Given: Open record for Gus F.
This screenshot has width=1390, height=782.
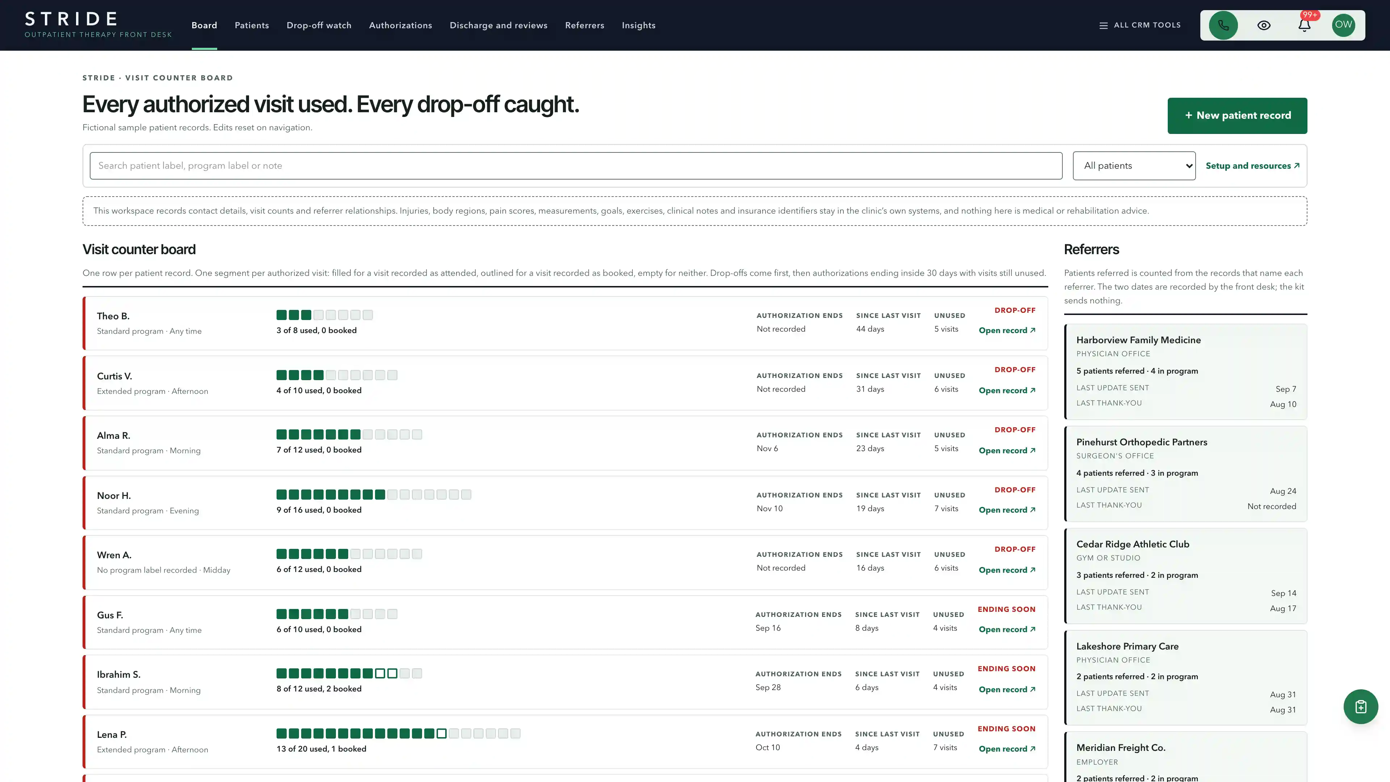Looking at the screenshot, I should pyautogui.click(x=1007, y=629).
